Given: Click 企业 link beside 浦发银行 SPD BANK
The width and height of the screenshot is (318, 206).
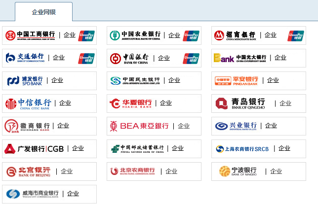Looking at the screenshot, I should point(57,80).
